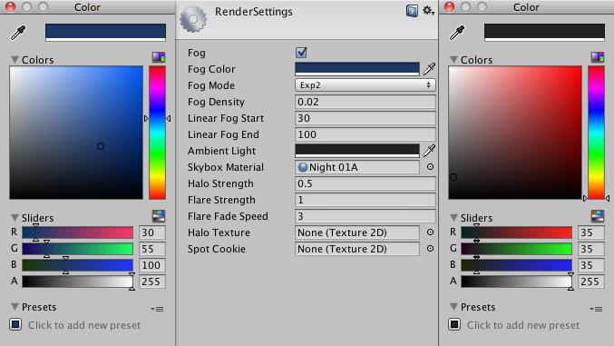
Task: Collapse the right Sliders section triangle
Action: click(x=453, y=218)
